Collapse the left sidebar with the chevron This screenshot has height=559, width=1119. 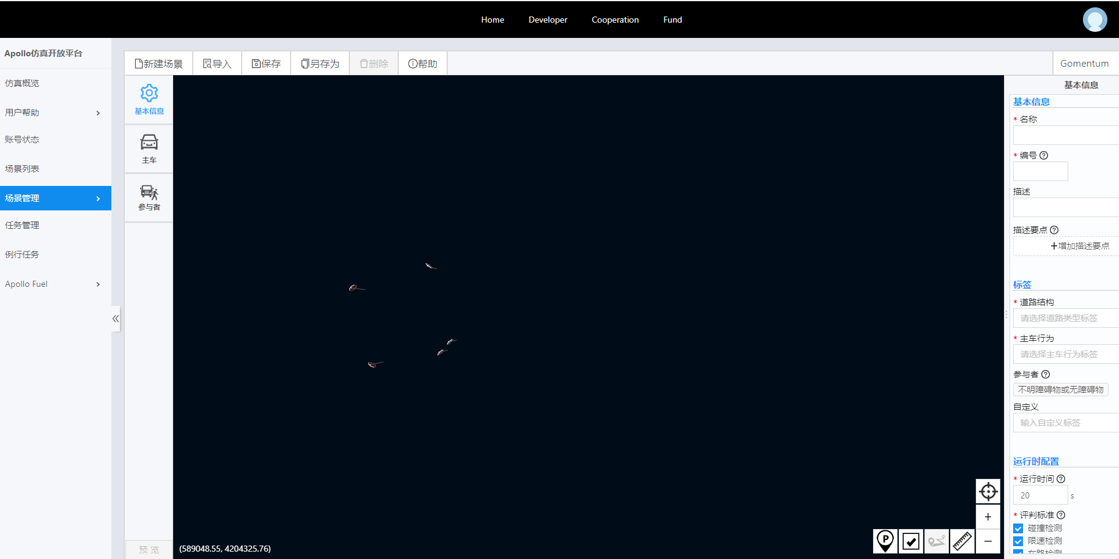(x=116, y=319)
